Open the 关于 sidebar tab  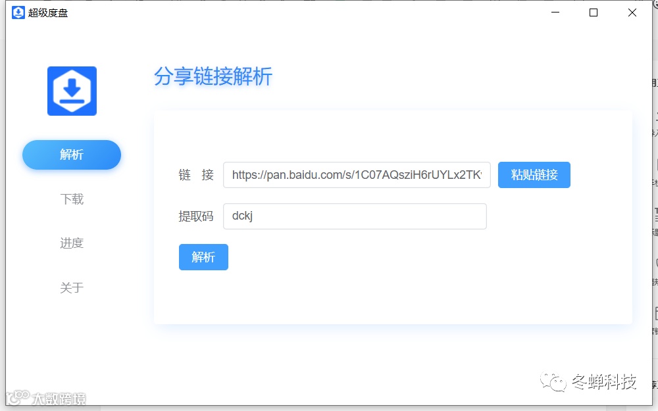[72, 288]
